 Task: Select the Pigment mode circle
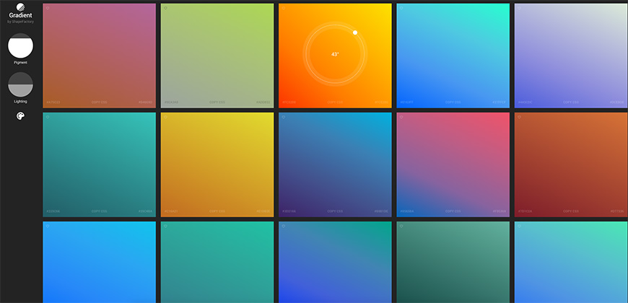(x=20, y=46)
